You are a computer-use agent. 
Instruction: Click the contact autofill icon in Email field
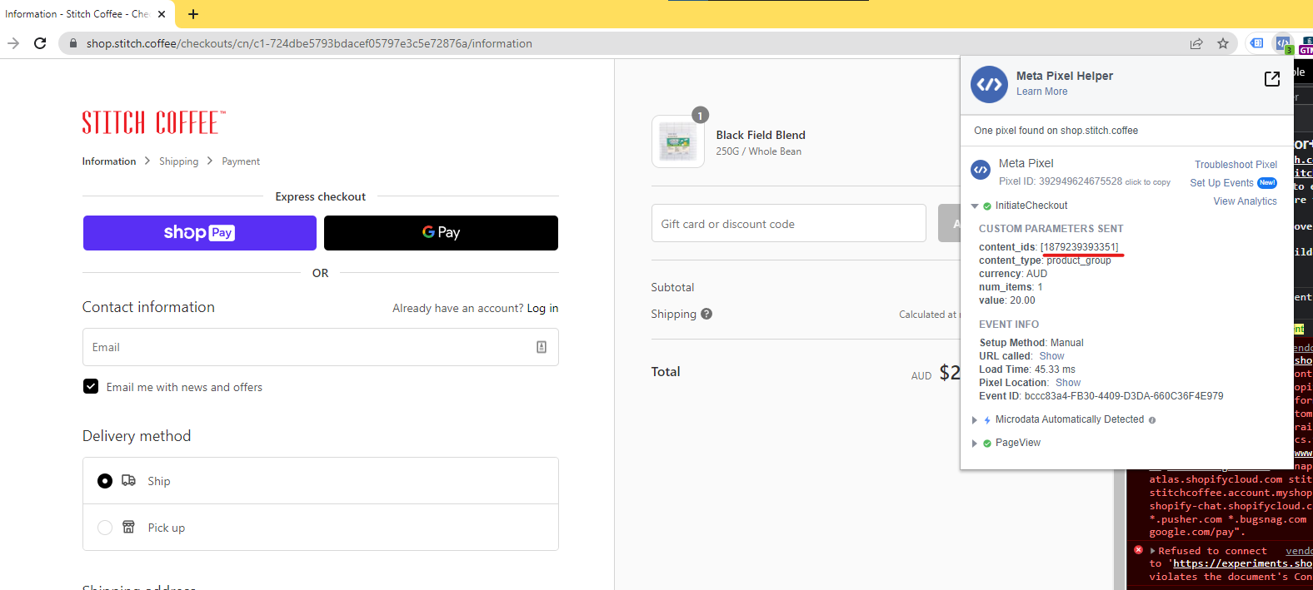click(x=542, y=347)
